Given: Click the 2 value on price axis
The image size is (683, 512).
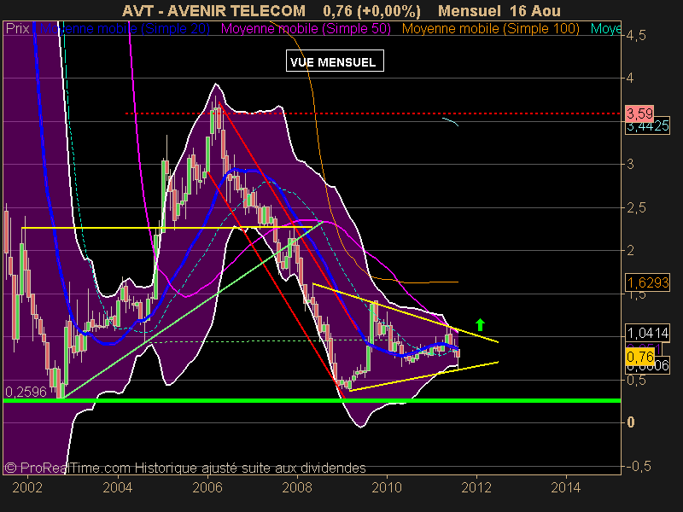Looking at the screenshot, I should click(630, 250).
